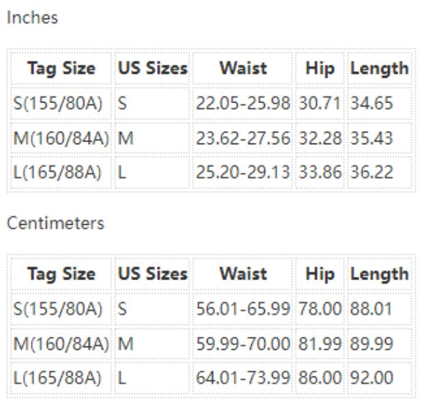Select the 59.99-70.00 waist cell
Image resolution: width=433 pixels, height=410 pixels.
242,344
